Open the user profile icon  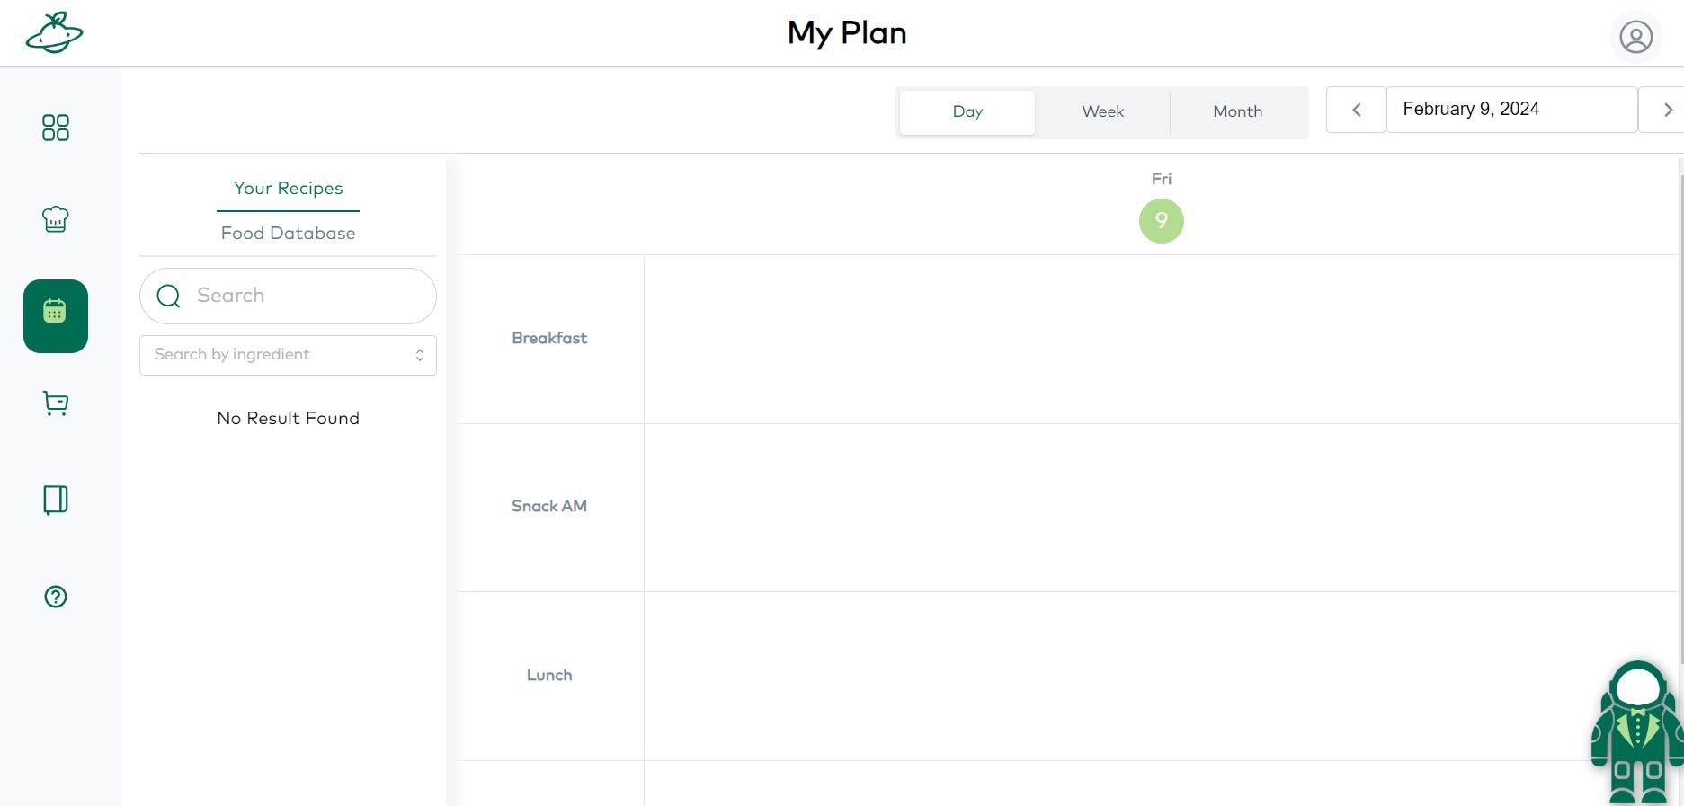click(x=1635, y=37)
